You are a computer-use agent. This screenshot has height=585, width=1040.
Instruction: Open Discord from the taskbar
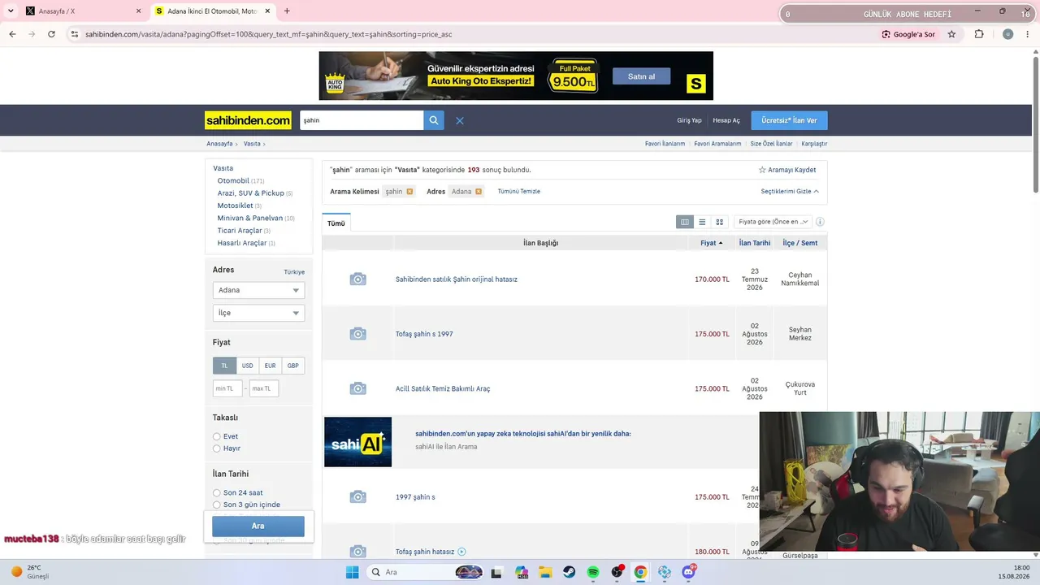pos(689,572)
